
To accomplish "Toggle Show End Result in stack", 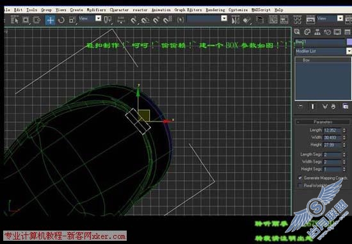I will [x=313, y=106].
